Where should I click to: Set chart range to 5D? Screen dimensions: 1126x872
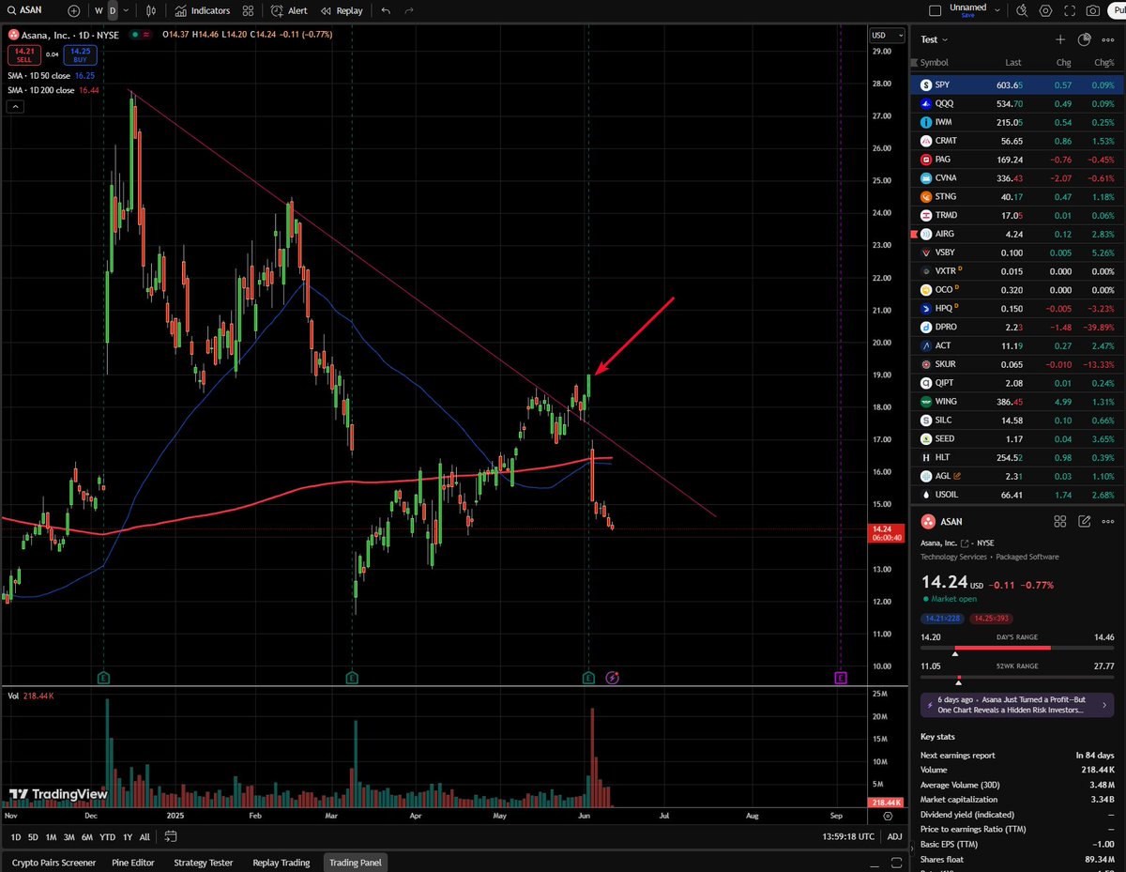tap(33, 836)
